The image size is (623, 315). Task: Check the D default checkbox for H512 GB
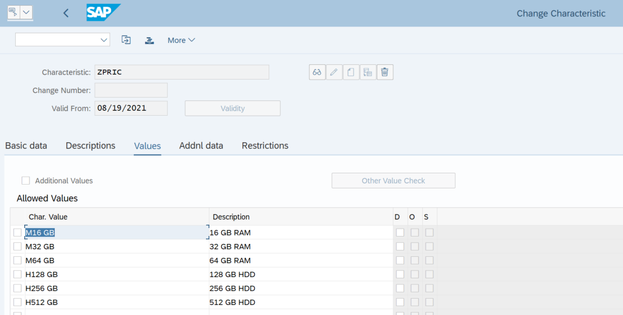[400, 302]
